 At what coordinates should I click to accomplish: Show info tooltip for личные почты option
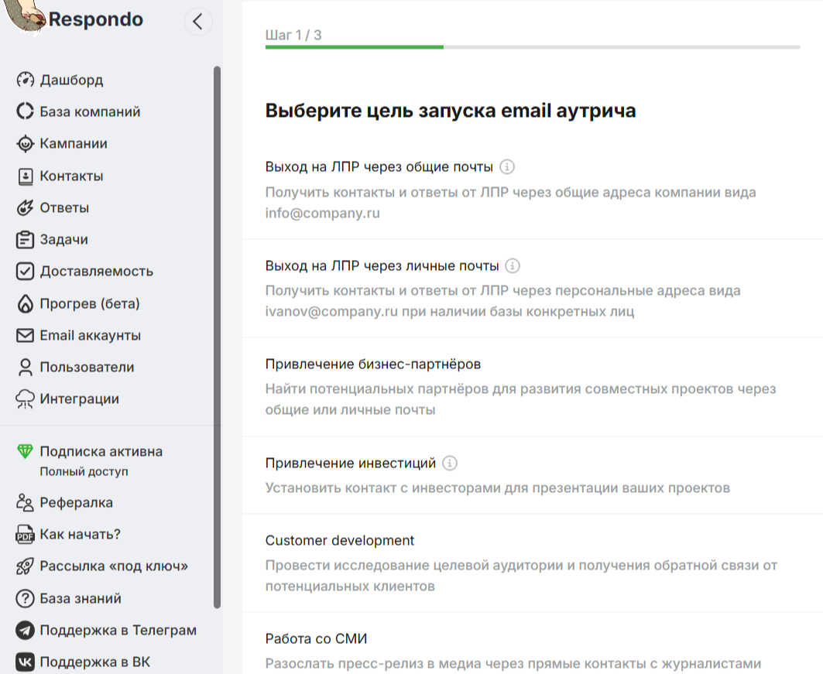click(x=513, y=266)
